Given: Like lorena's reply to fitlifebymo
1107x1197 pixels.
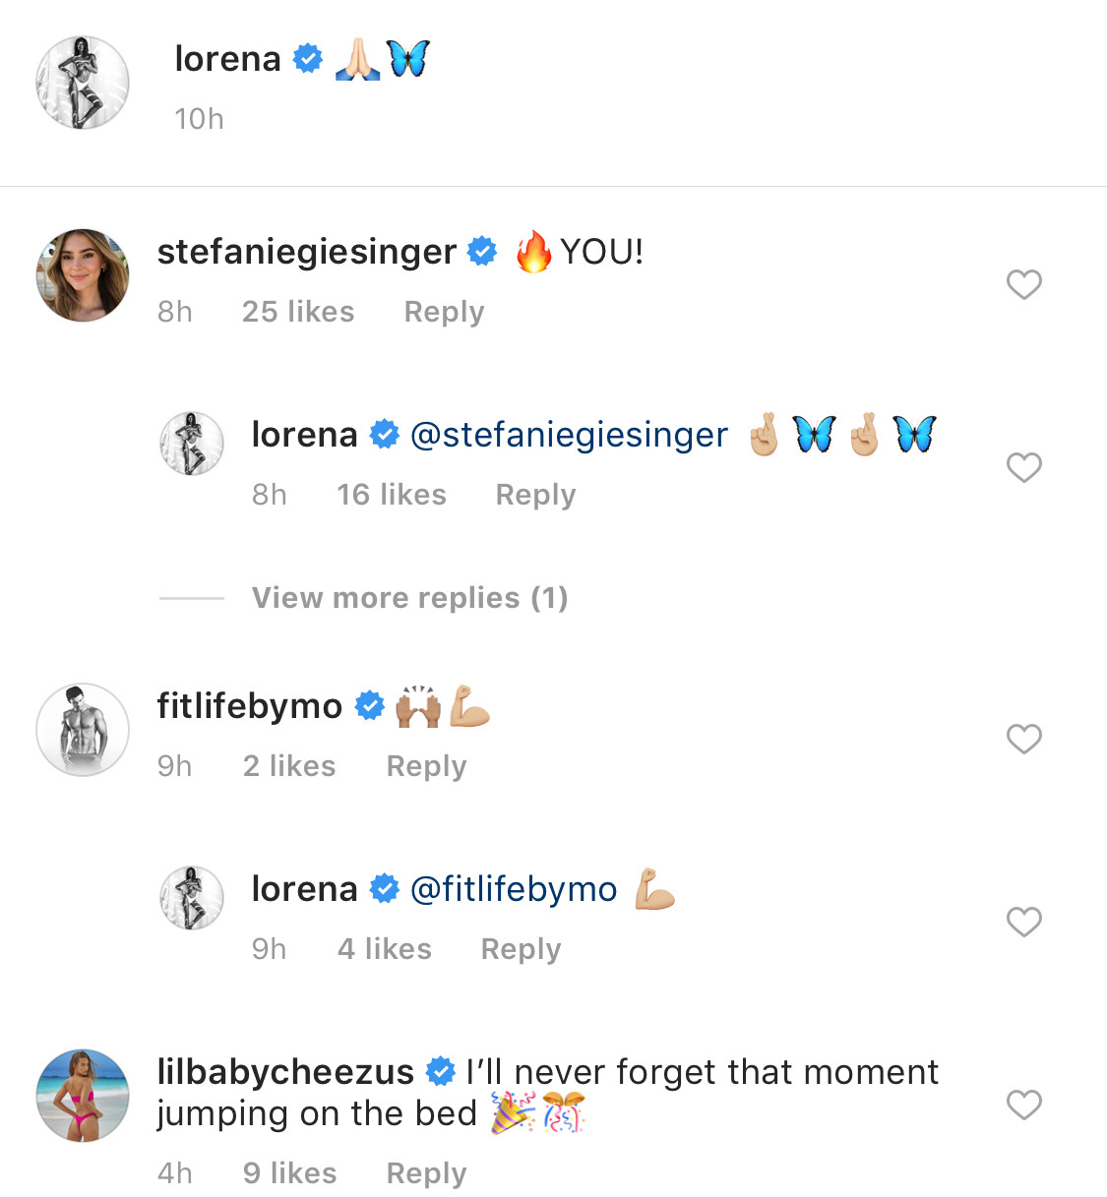Looking at the screenshot, I should (1023, 922).
